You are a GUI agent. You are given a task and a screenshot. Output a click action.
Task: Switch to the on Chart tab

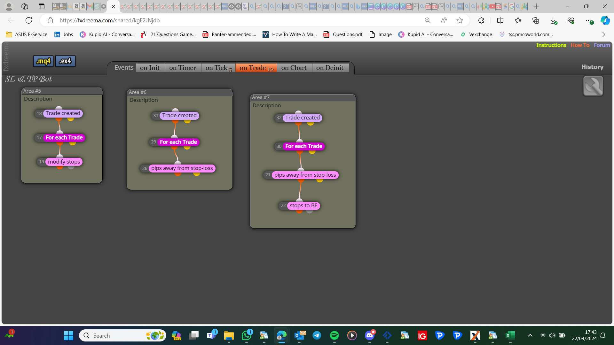pos(294,68)
